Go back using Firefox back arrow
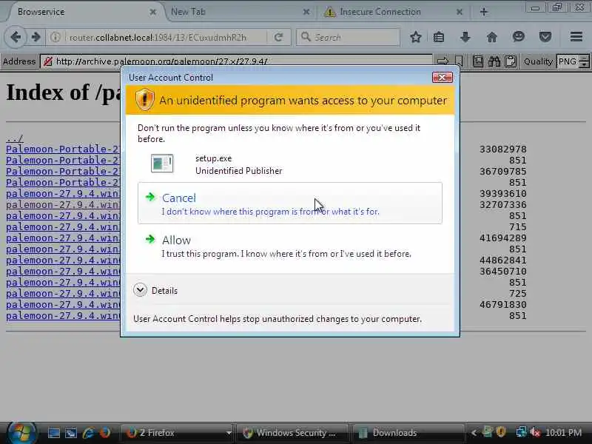 [x=16, y=37]
